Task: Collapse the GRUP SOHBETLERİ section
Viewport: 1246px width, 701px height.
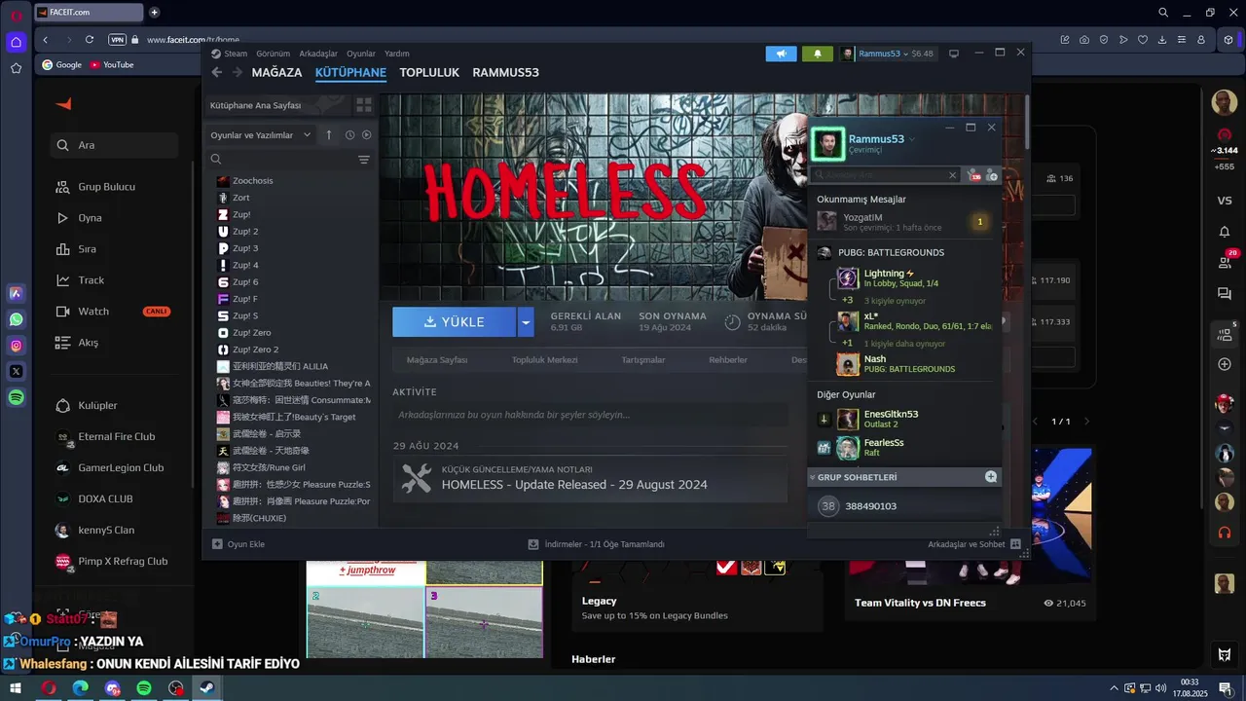Action: click(x=814, y=477)
